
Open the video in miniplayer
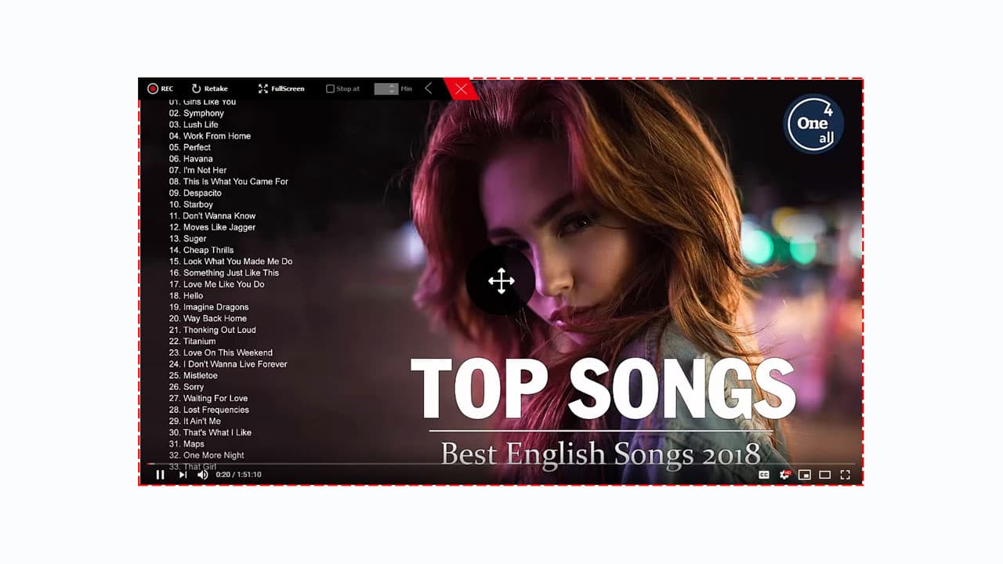[805, 475]
